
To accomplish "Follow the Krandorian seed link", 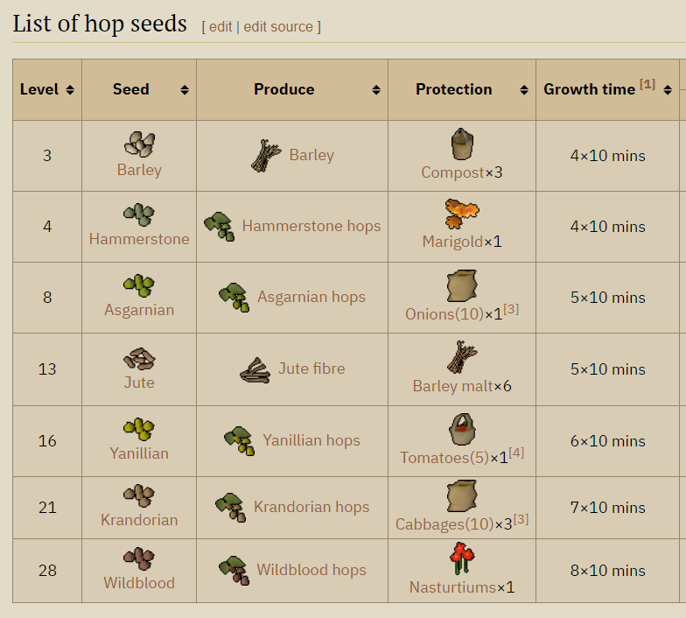I will point(139,520).
